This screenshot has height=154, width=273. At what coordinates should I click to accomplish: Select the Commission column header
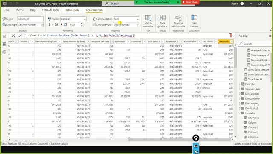tap(190, 41)
